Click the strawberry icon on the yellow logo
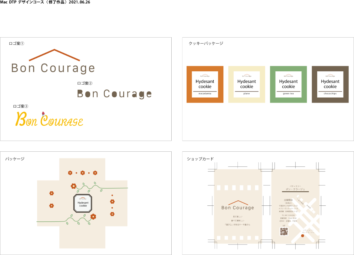Viewport: 354px width, 255px height. (x=43, y=114)
